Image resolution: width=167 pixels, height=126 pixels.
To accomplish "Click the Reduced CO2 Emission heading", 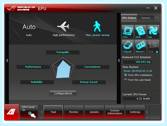I will (137, 57).
